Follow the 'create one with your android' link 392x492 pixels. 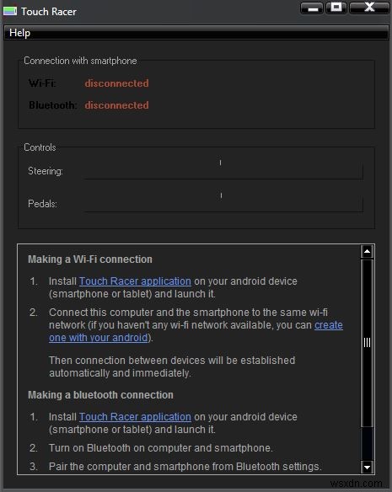[196, 331]
